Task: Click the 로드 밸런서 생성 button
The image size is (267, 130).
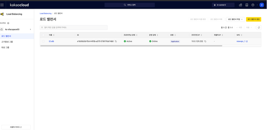Action: (253, 19)
